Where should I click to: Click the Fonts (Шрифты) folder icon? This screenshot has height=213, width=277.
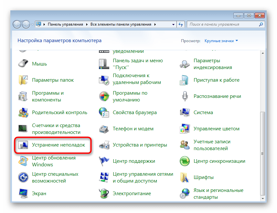[x=185, y=177]
